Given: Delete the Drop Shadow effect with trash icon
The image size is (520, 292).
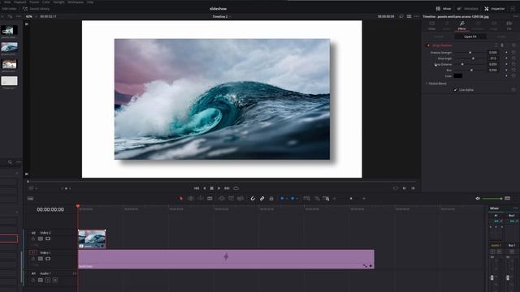Looking at the screenshot, I should (502, 45).
